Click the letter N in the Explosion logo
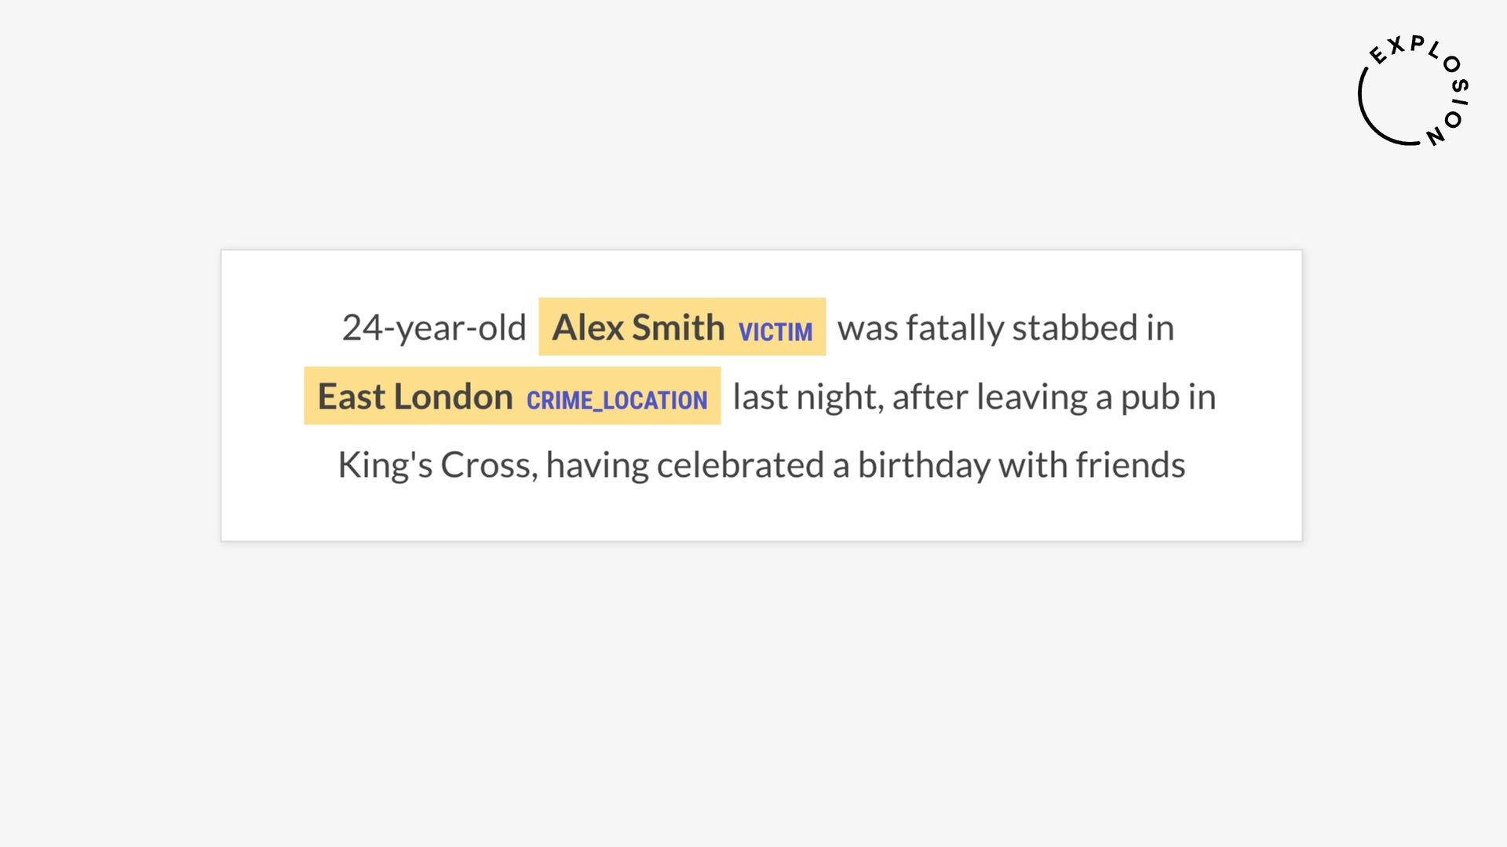 [x=1436, y=136]
